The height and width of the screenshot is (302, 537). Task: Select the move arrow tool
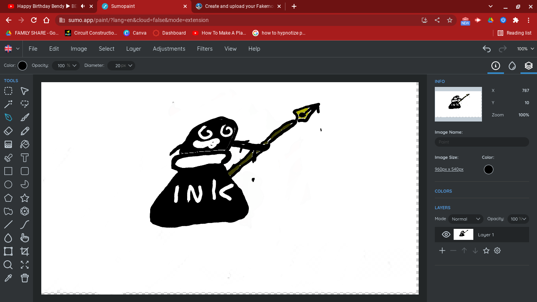click(x=25, y=91)
